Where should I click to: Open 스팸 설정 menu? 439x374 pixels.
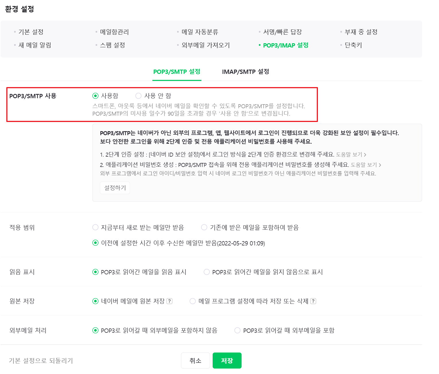tap(112, 45)
